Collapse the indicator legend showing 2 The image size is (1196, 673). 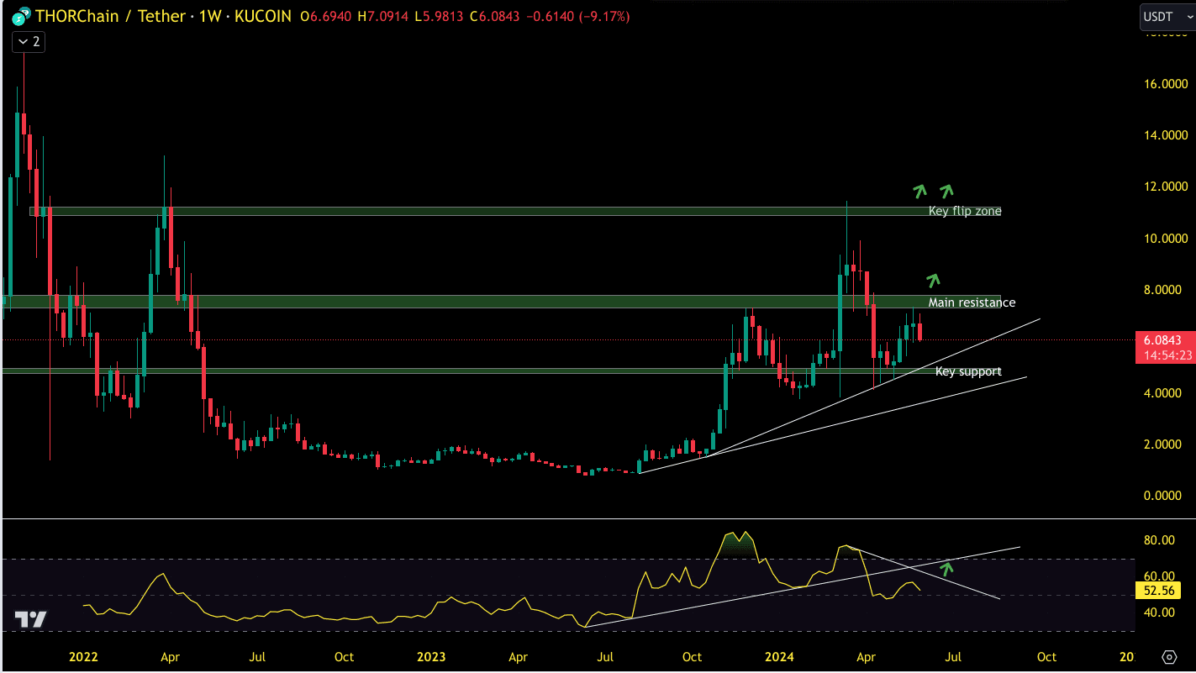coord(29,41)
